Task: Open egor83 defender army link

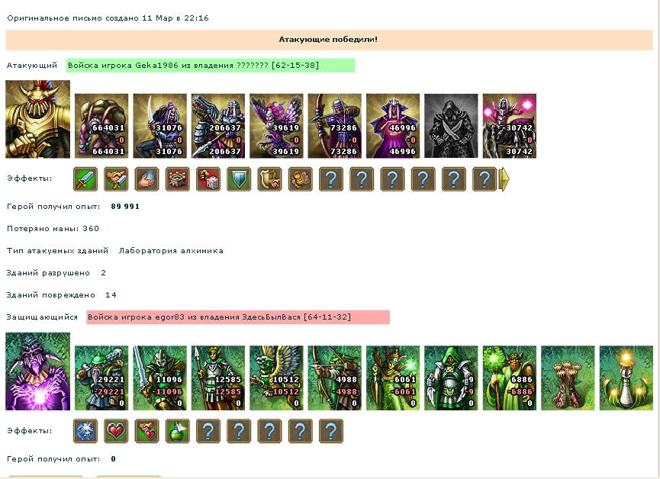Action: pos(219,317)
